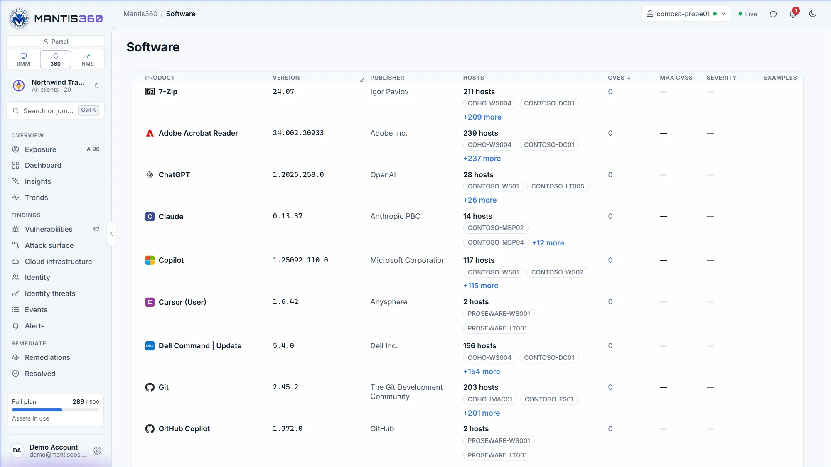Show +115 more hosts for Copilot
This screenshot has width=831, height=467.
pos(481,286)
